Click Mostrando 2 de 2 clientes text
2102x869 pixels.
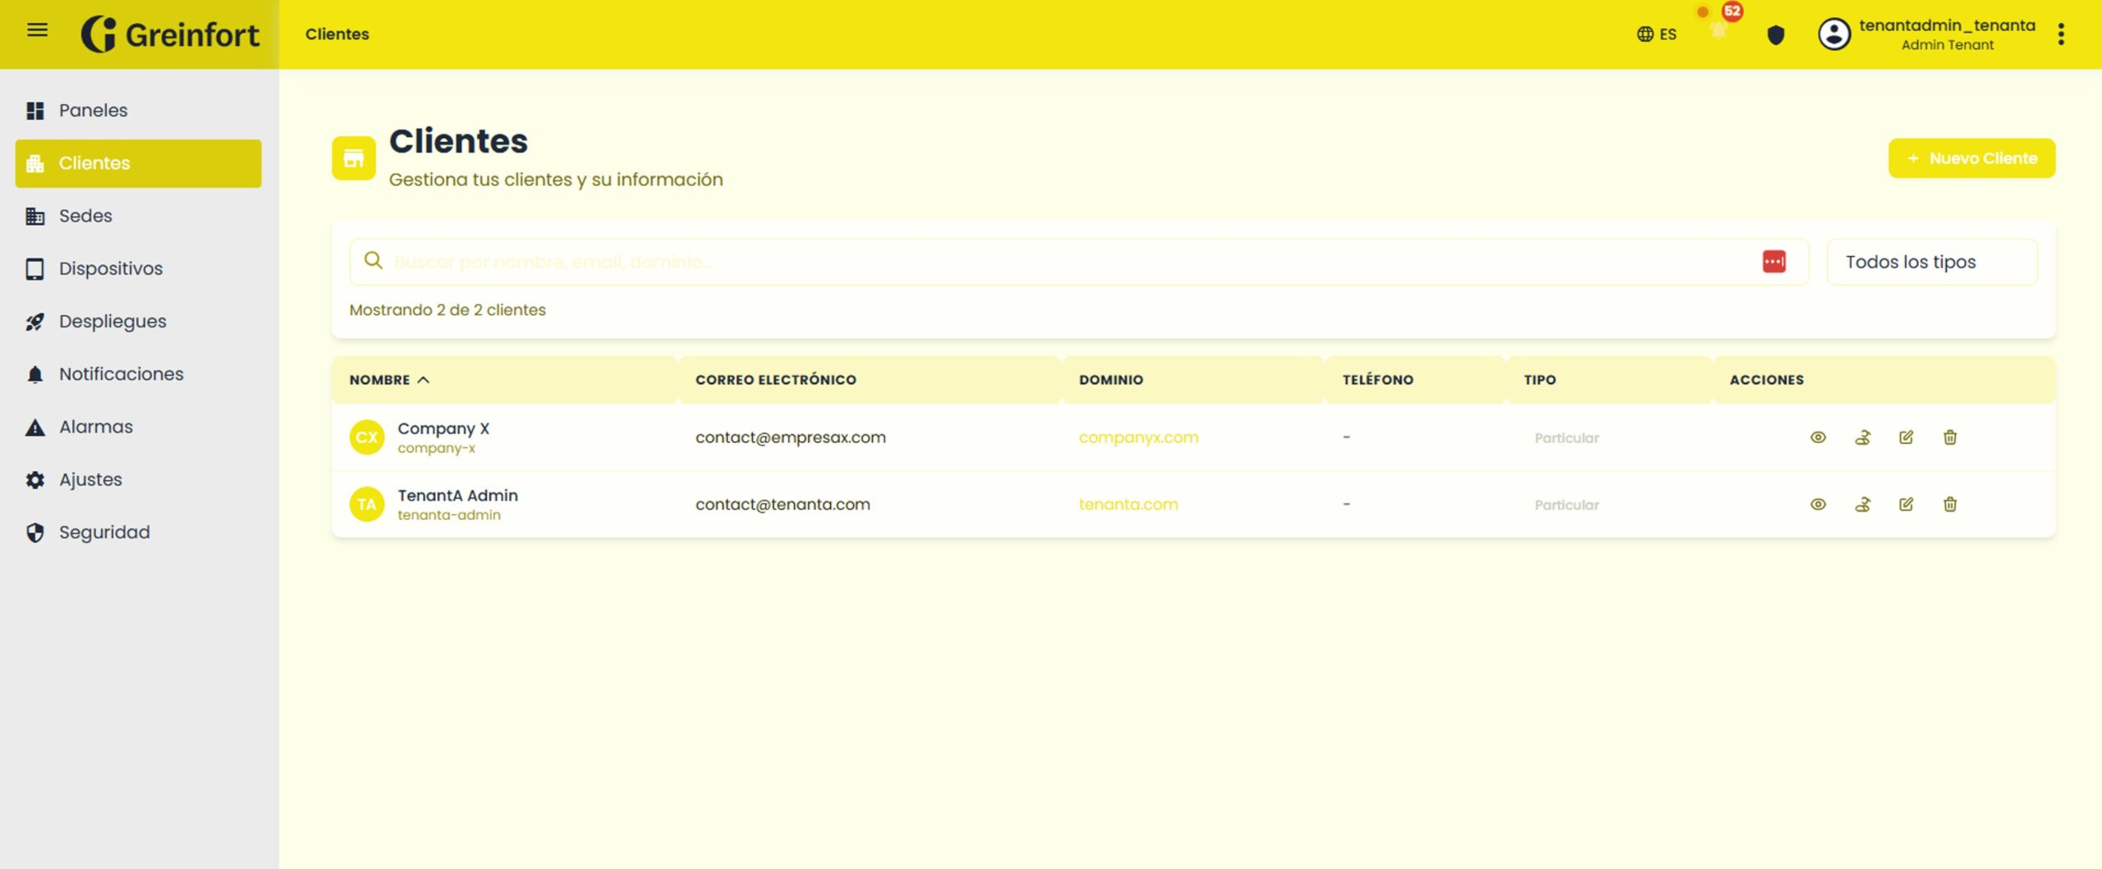click(x=447, y=310)
